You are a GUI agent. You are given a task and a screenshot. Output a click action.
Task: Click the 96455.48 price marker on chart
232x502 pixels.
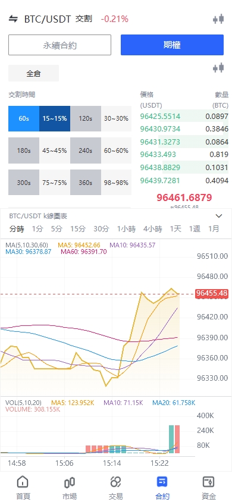212,293
